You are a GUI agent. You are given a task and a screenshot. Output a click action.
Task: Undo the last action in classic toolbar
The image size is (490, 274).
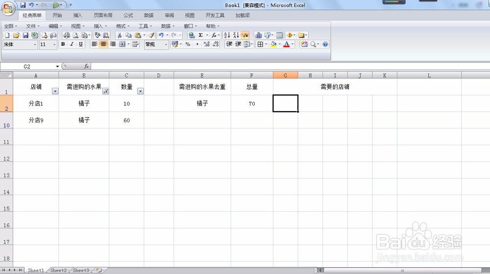point(161,35)
